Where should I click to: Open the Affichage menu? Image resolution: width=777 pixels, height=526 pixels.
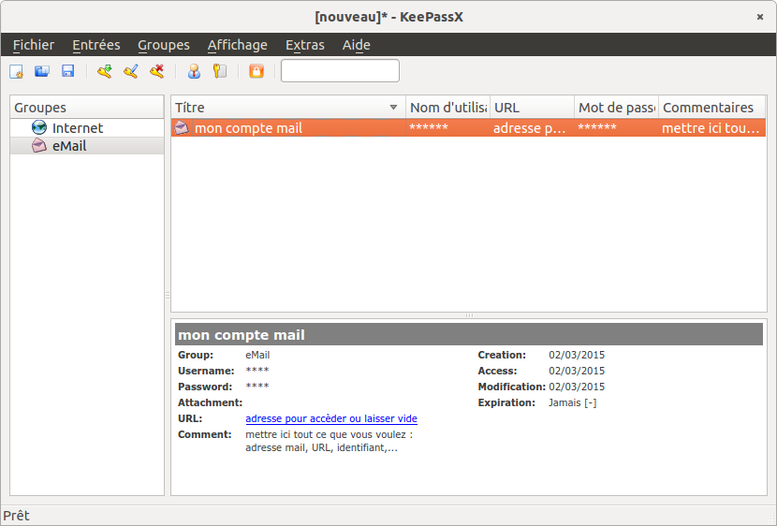pyautogui.click(x=238, y=45)
